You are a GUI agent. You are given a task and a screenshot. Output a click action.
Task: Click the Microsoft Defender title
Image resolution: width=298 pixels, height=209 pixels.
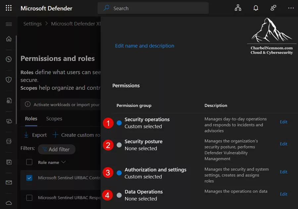pos(46,8)
